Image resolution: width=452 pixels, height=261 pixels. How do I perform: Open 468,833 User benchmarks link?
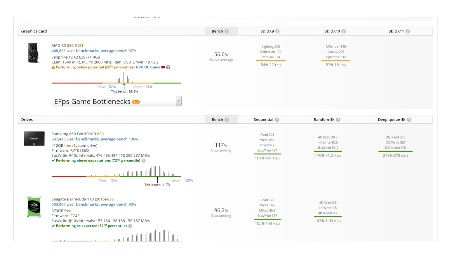pyautogui.click(x=94, y=51)
